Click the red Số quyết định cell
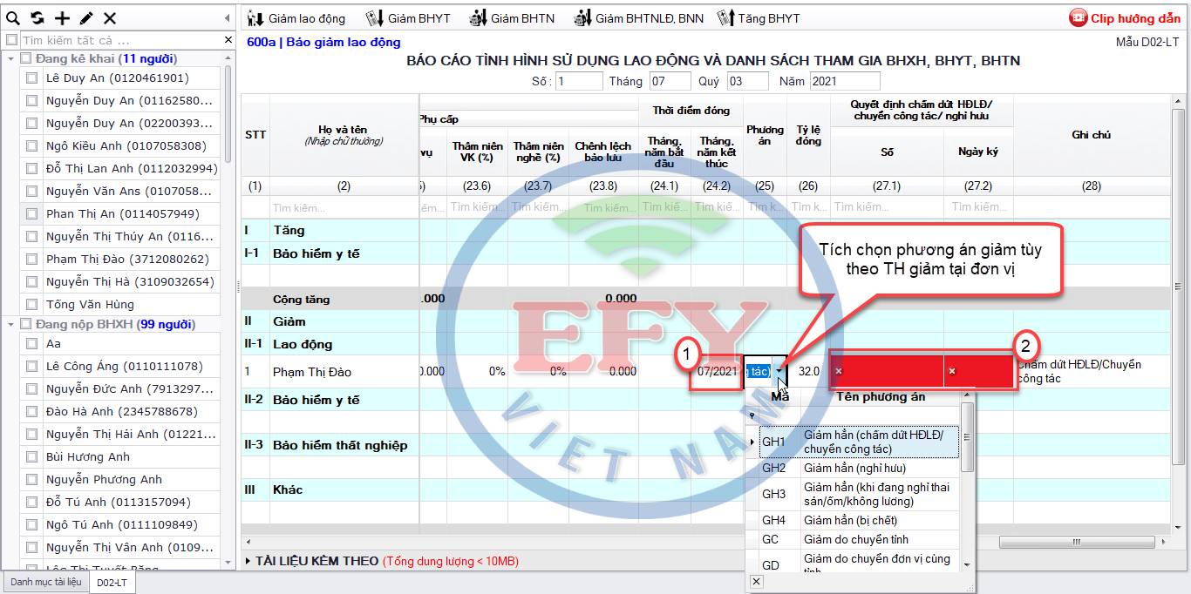 tap(887, 371)
